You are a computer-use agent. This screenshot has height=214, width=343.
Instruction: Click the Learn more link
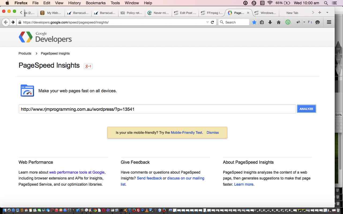pyautogui.click(x=244, y=184)
